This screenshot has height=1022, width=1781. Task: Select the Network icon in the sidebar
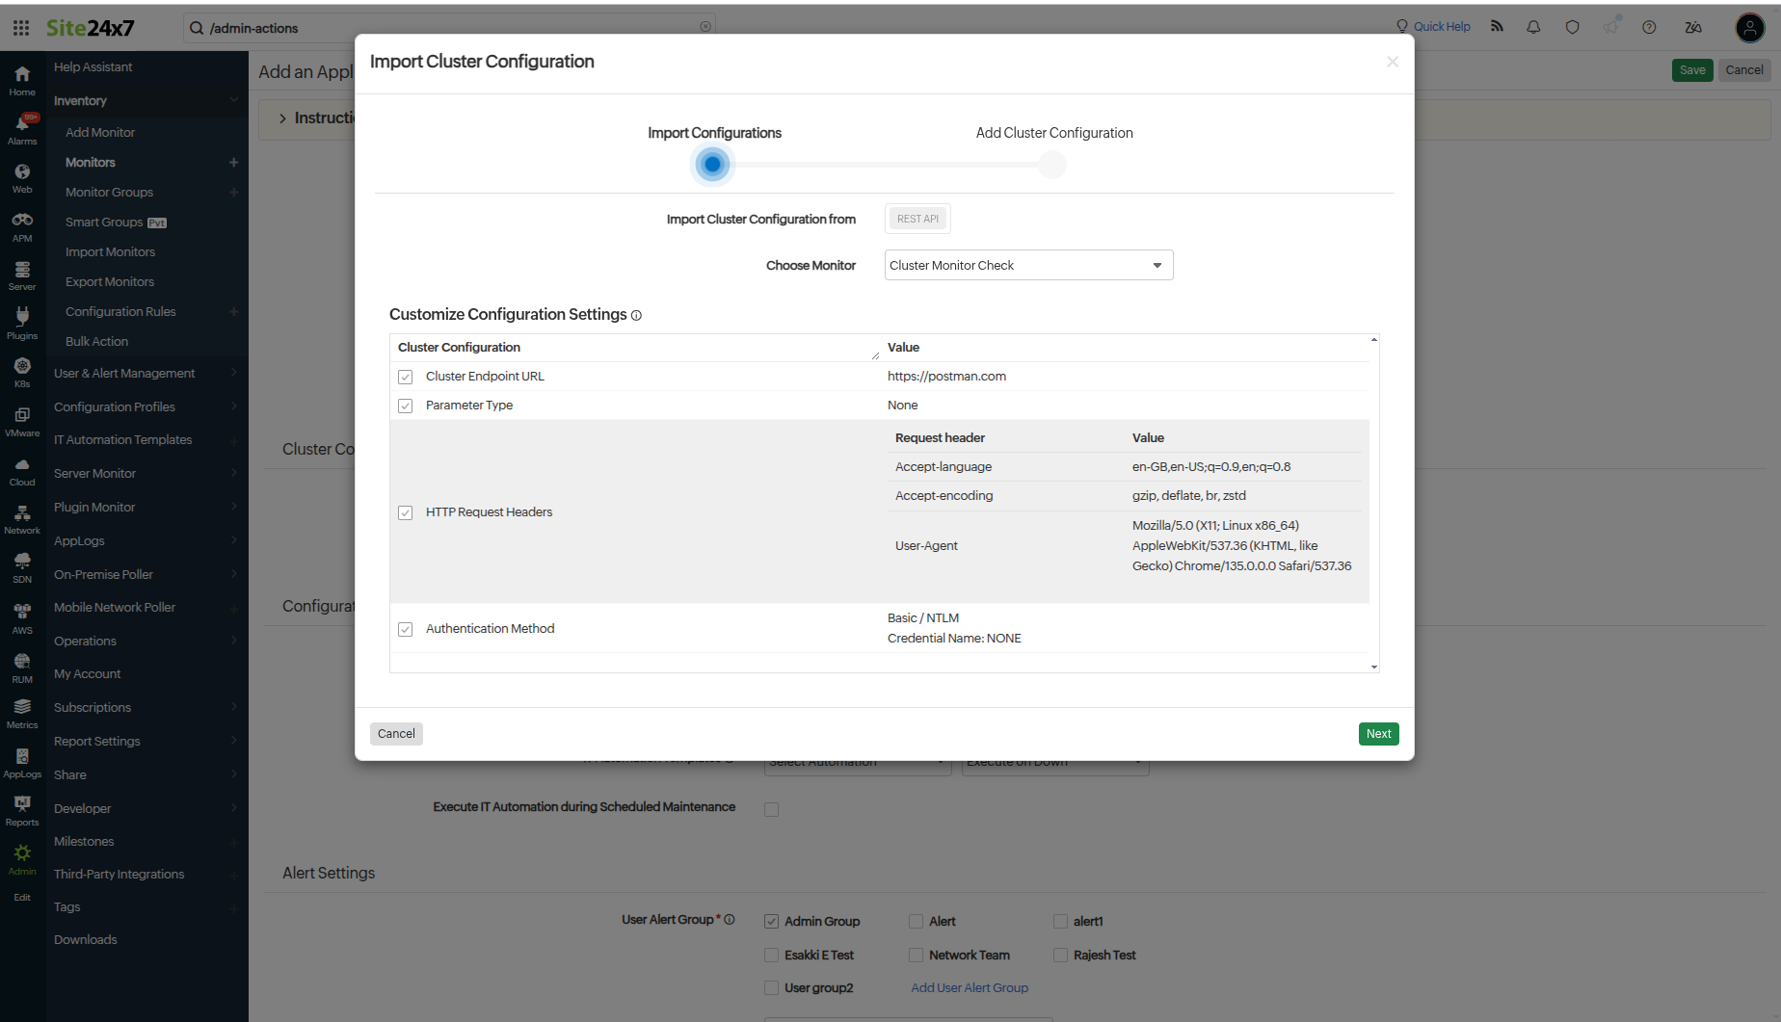point(21,517)
